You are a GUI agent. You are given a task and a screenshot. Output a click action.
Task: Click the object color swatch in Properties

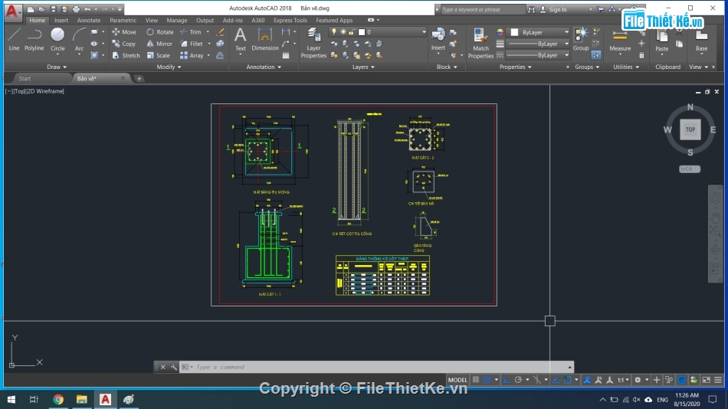tap(514, 32)
